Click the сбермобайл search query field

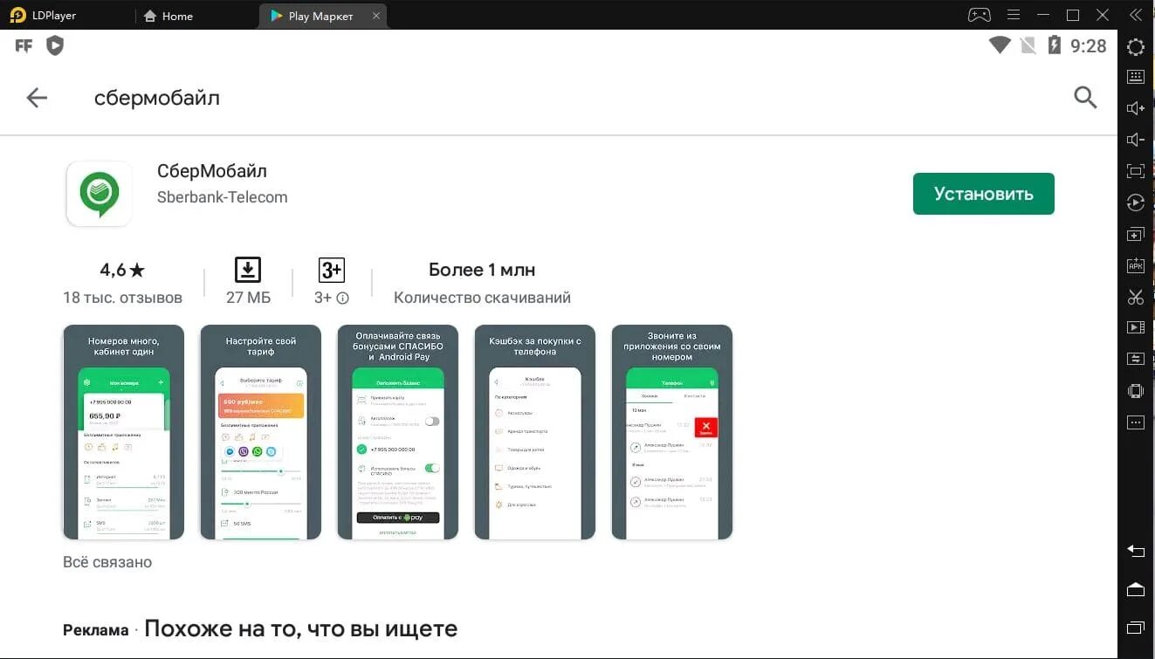tap(157, 98)
